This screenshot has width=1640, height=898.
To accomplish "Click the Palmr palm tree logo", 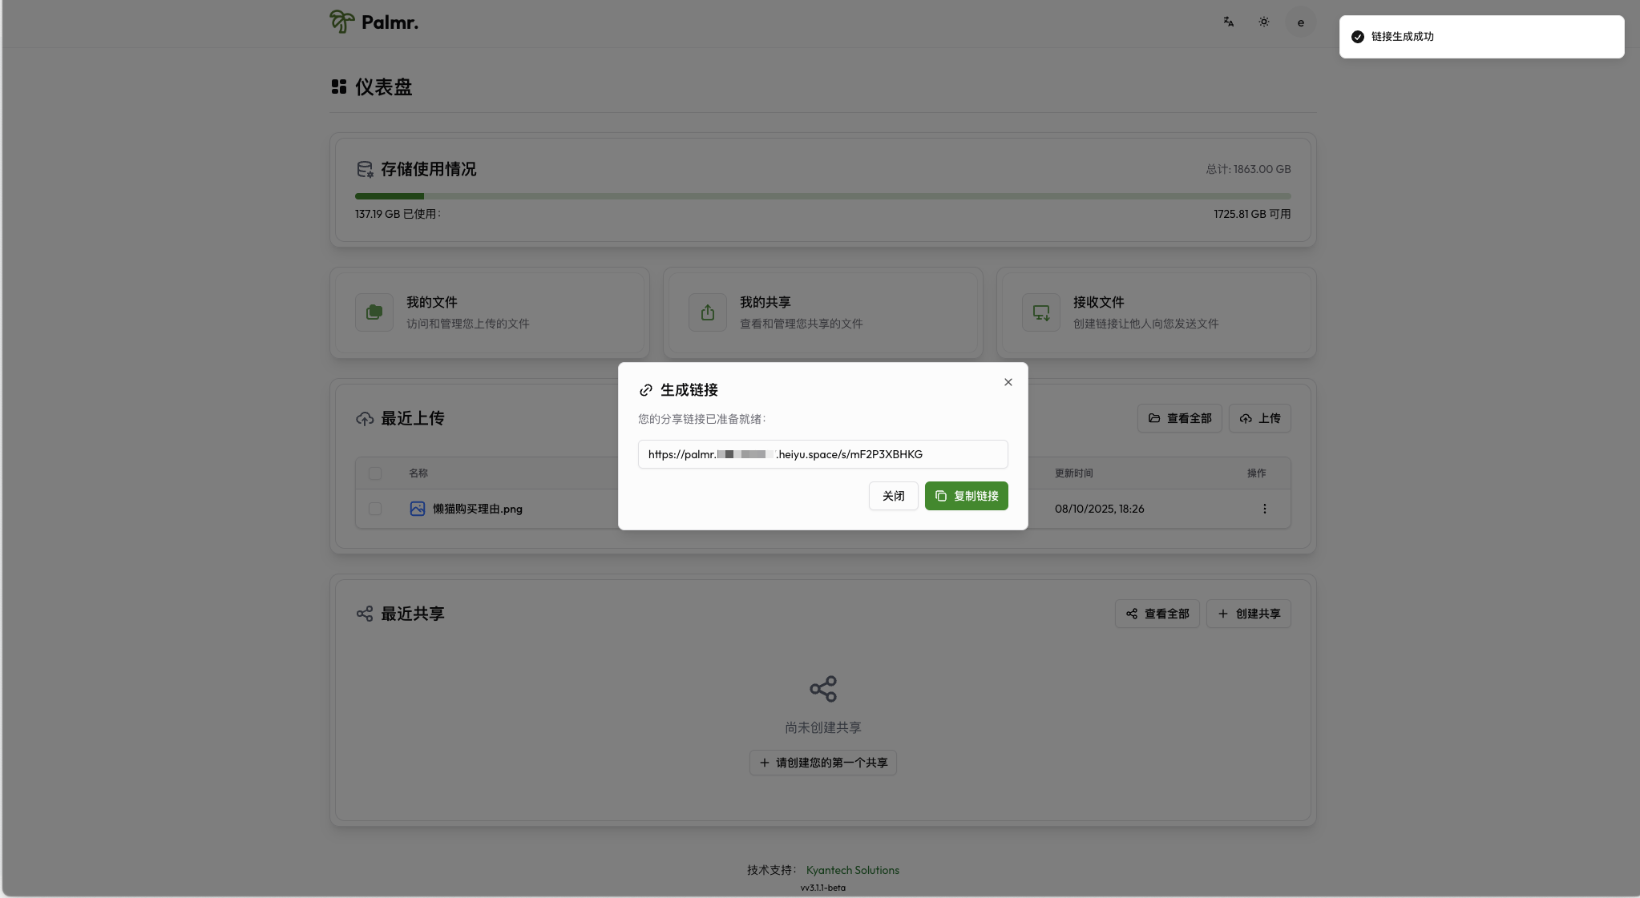I will [x=342, y=22].
